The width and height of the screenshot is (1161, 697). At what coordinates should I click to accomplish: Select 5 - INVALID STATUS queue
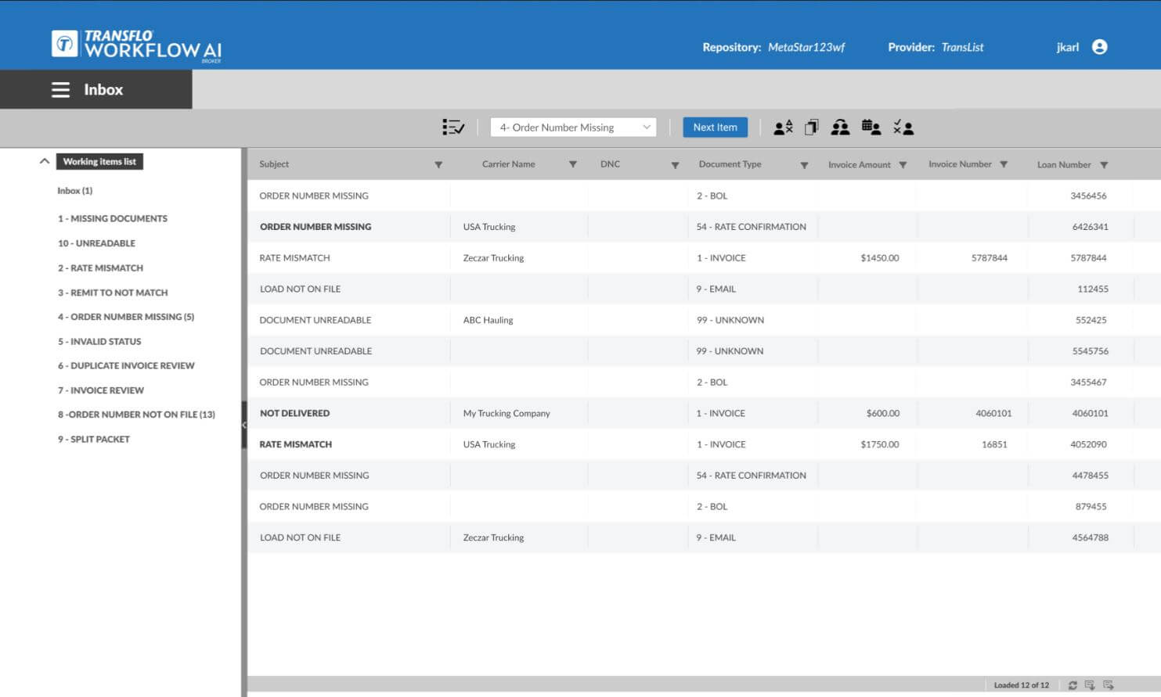[x=99, y=341]
